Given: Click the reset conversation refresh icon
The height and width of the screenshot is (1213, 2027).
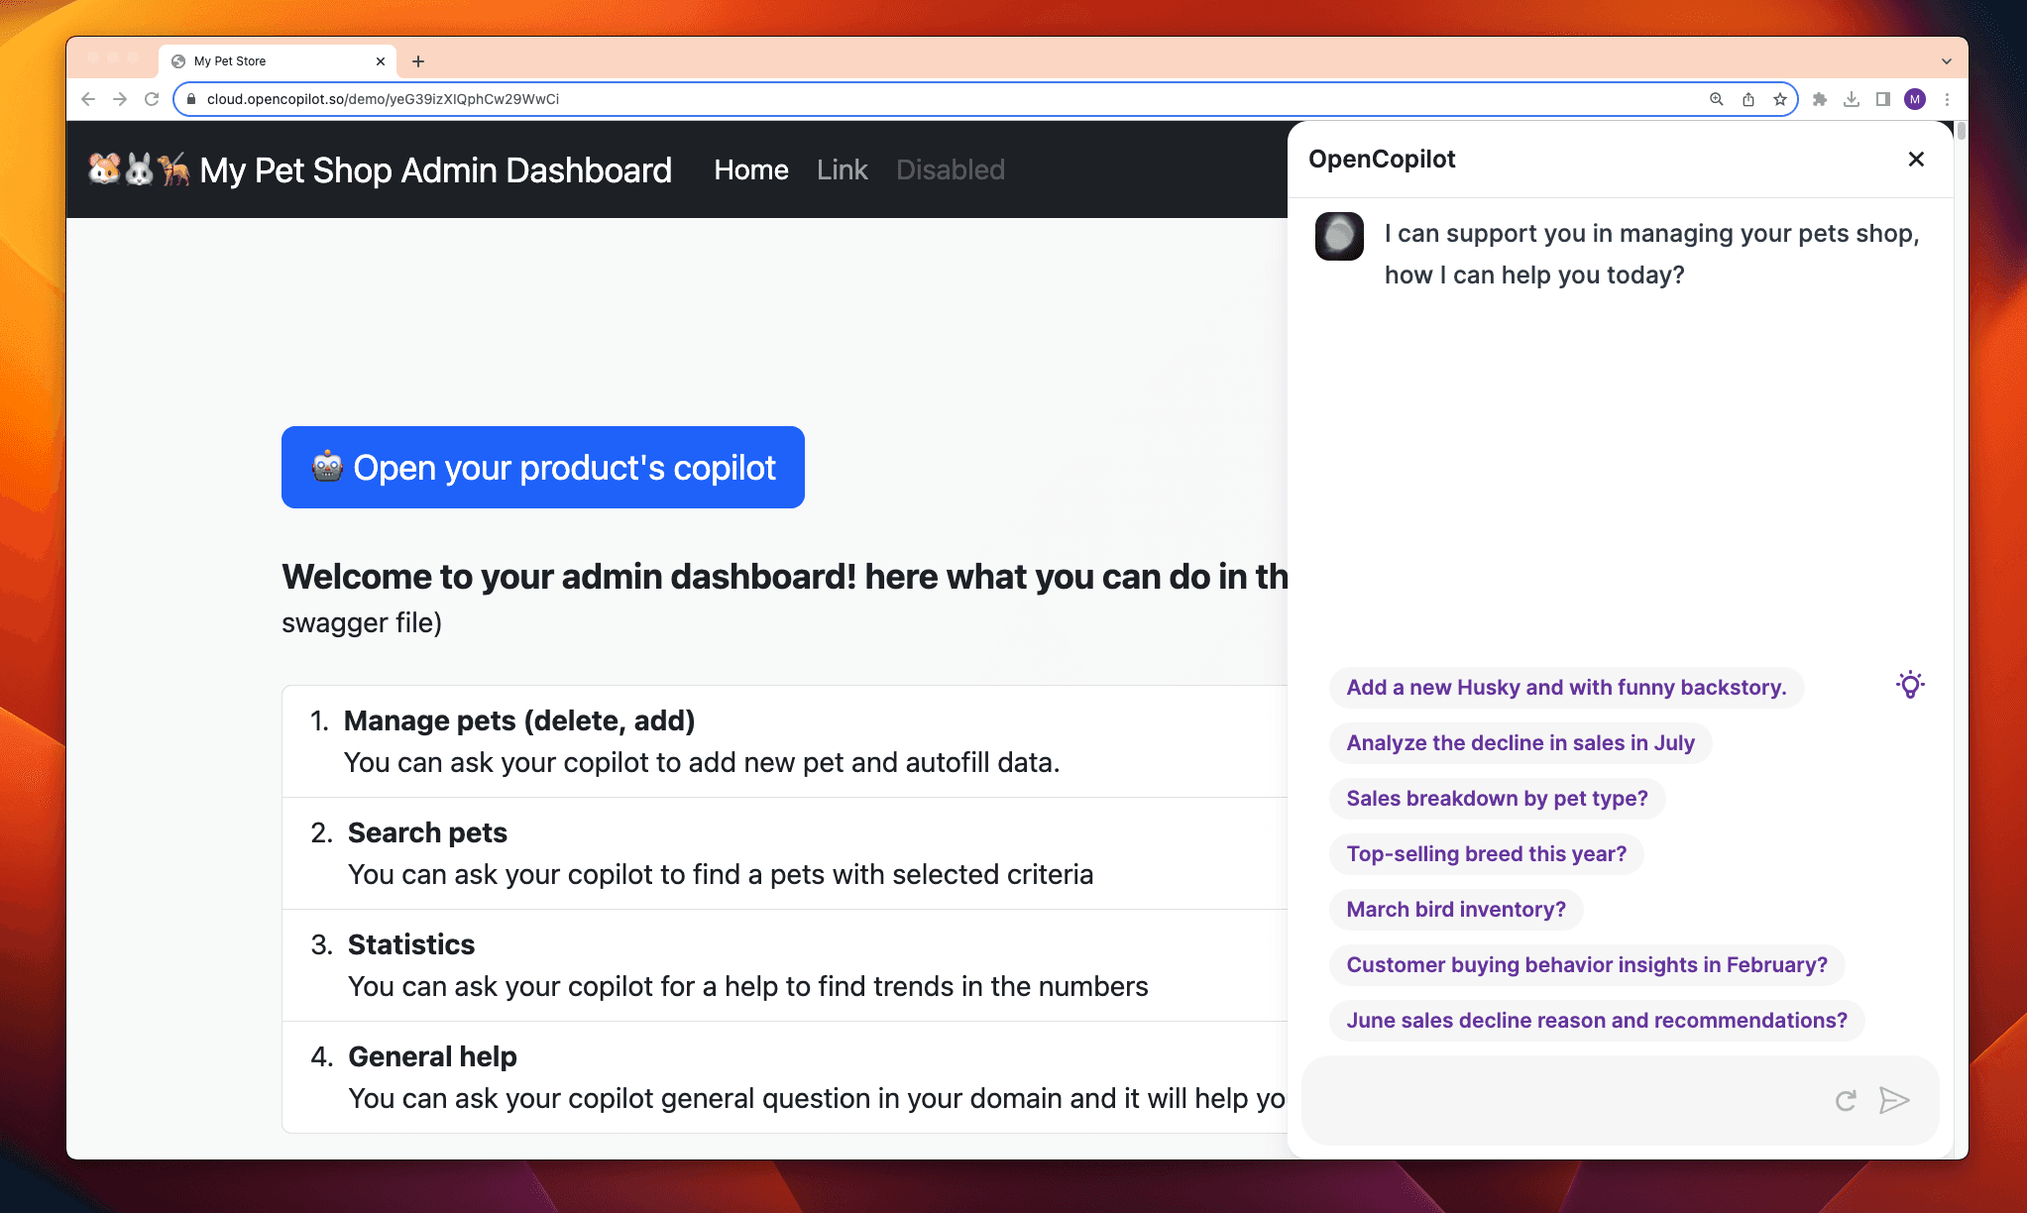Looking at the screenshot, I should coord(1846,1100).
